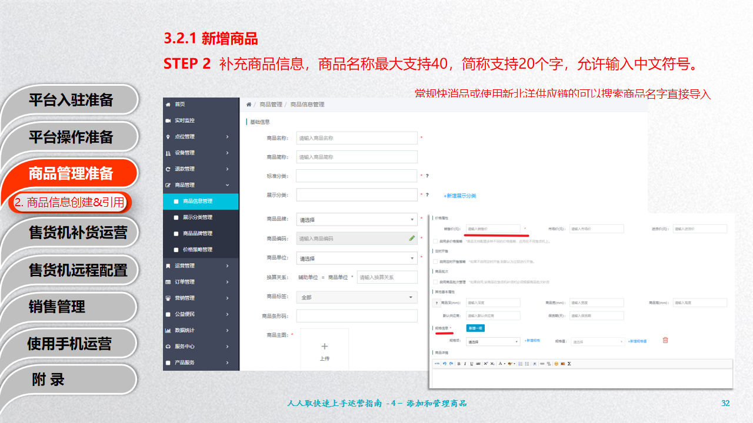
Task: Select 价格策略管理 submenu item
Action: pyautogui.click(x=201, y=250)
